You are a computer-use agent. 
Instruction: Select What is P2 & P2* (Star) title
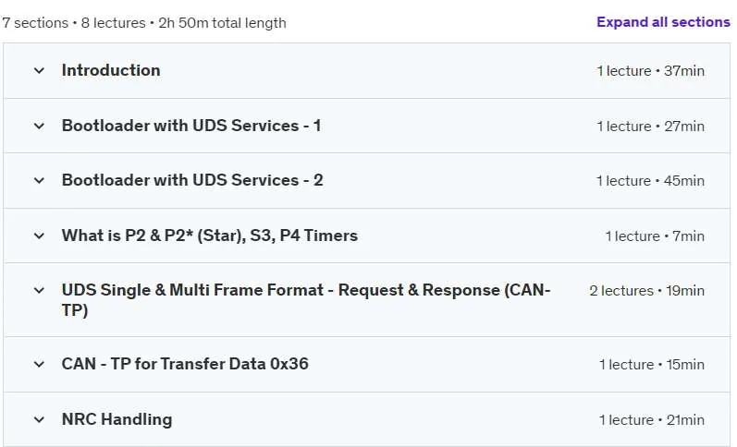tap(210, 236)
